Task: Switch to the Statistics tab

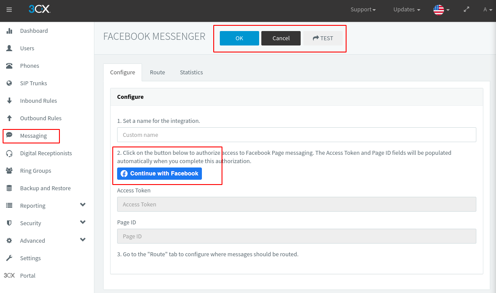Action: 191,73
